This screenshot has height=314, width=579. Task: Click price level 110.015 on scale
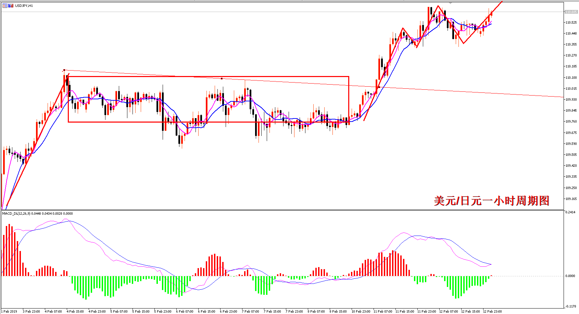click(x=571, y=89)
